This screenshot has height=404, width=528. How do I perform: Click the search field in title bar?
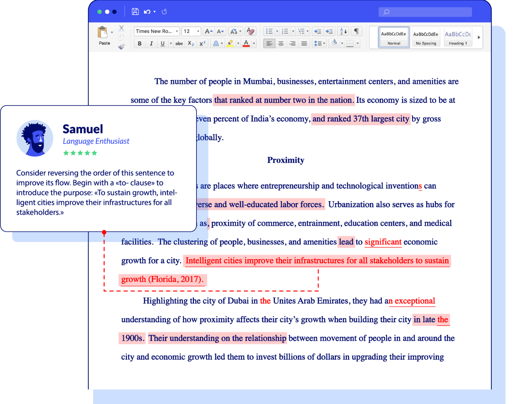point(425,12)
